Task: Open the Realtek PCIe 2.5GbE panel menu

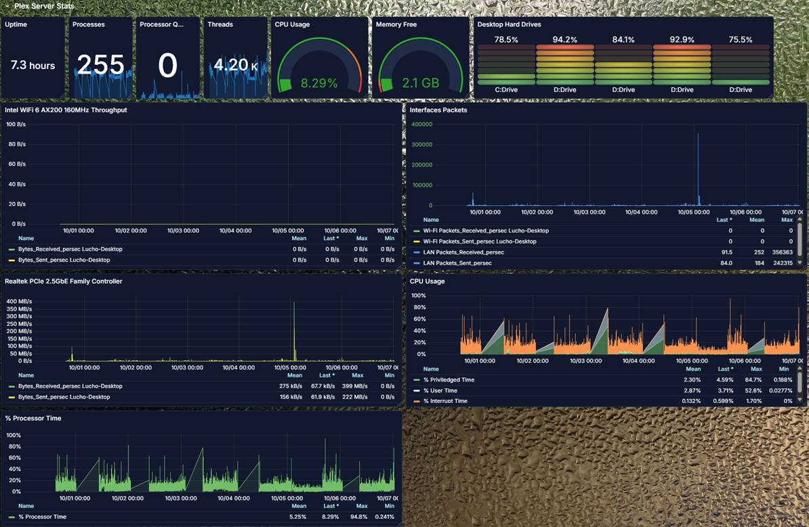Action: [x=63, y=281]
